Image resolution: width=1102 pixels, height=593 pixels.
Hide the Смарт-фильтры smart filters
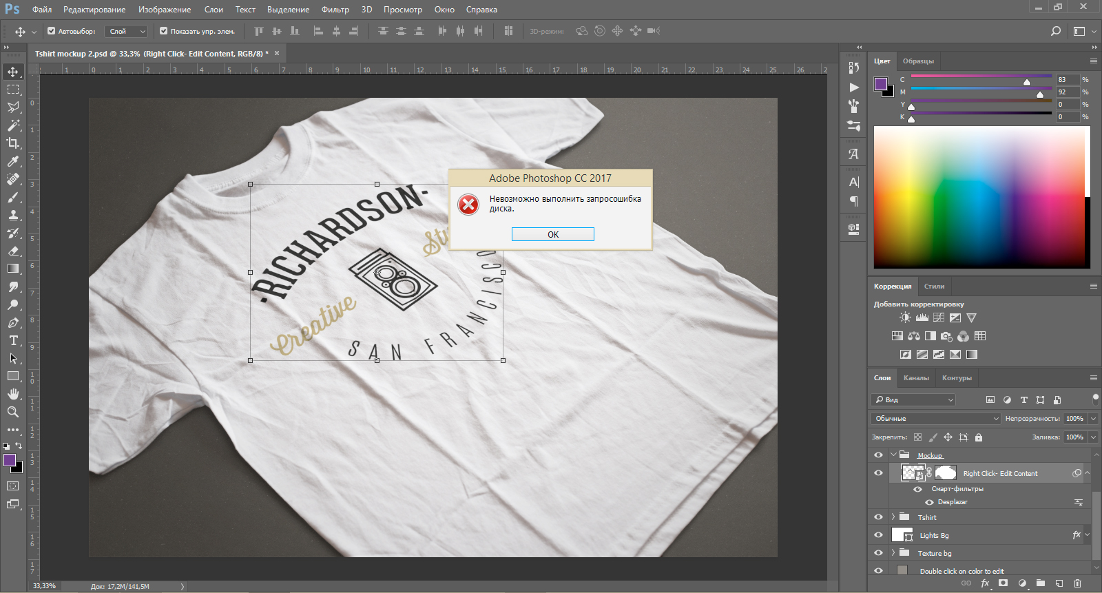[917, 489]
